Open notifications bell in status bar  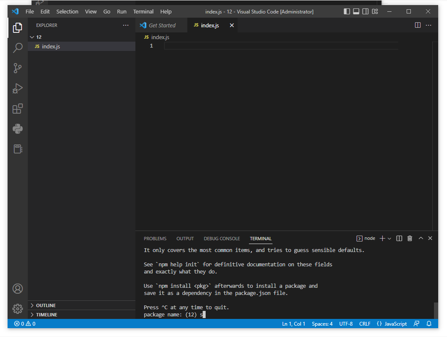pyautogui.click(x=429, y=324)
